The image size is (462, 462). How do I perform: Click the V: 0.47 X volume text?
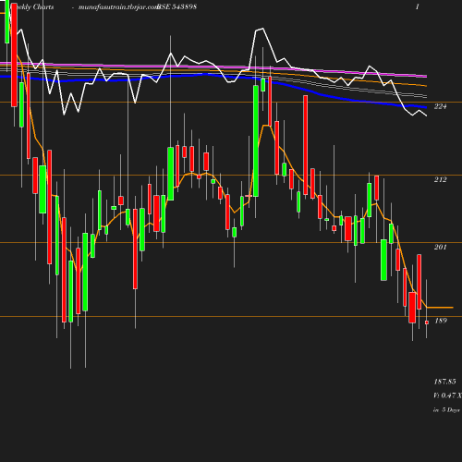point(447,395)
